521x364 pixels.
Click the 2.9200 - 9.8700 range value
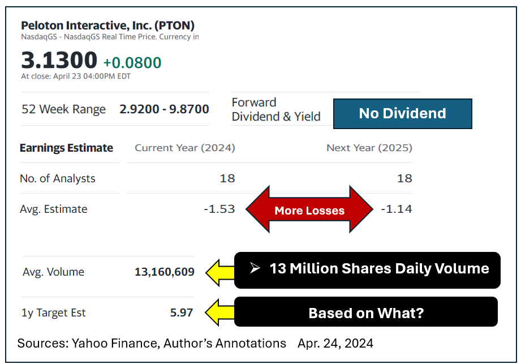click(x=164, y=109)
